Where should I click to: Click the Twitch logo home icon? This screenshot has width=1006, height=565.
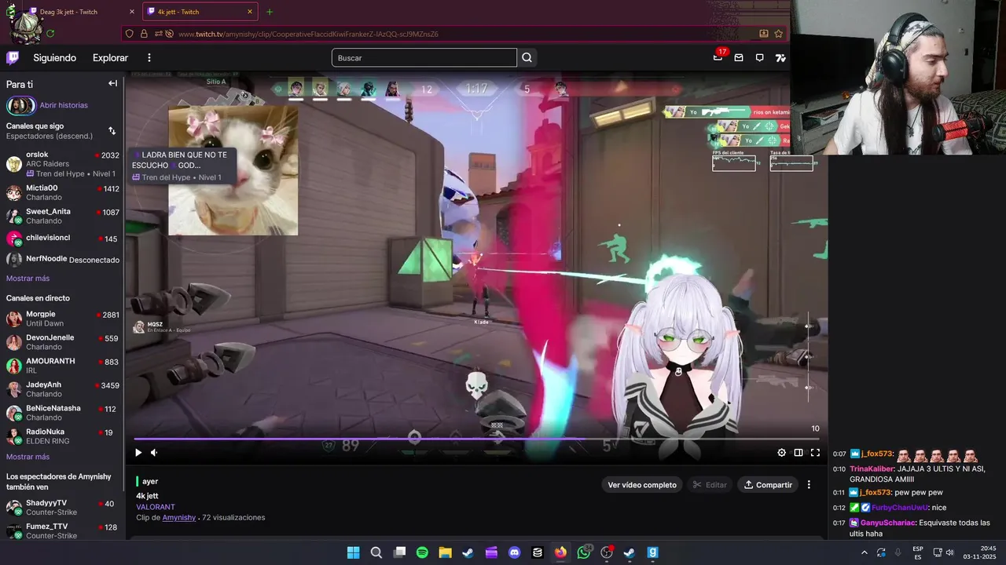click(x=13, y=57)
